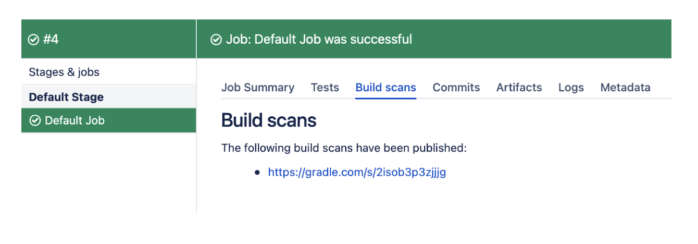698x244 pixels.
Task: Select the Build scans tab
Action: [x=385, y=88]
